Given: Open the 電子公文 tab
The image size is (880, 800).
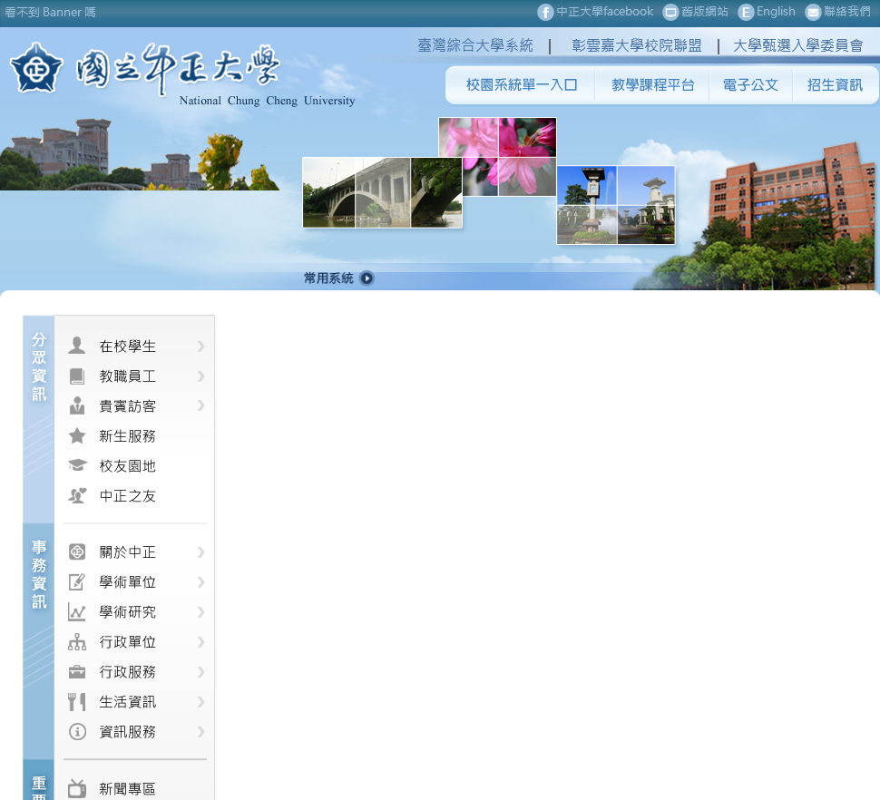Looking at the screenshot, I should pos(751,85).
